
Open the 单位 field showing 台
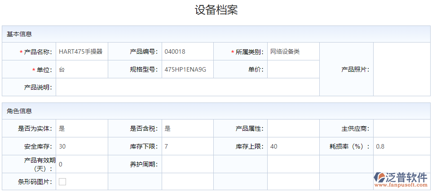82,69
